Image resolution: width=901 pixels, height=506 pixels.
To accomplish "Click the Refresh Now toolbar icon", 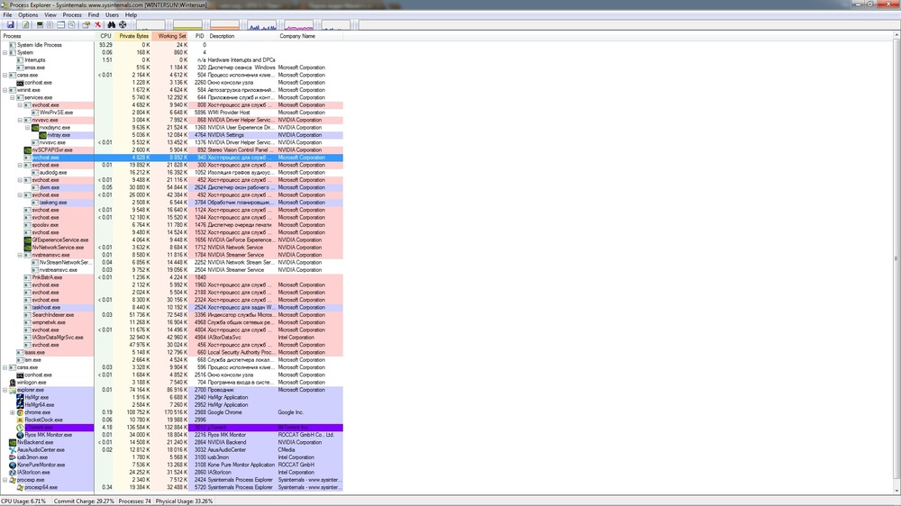I will pyautogui.click(x=25, y=24).
